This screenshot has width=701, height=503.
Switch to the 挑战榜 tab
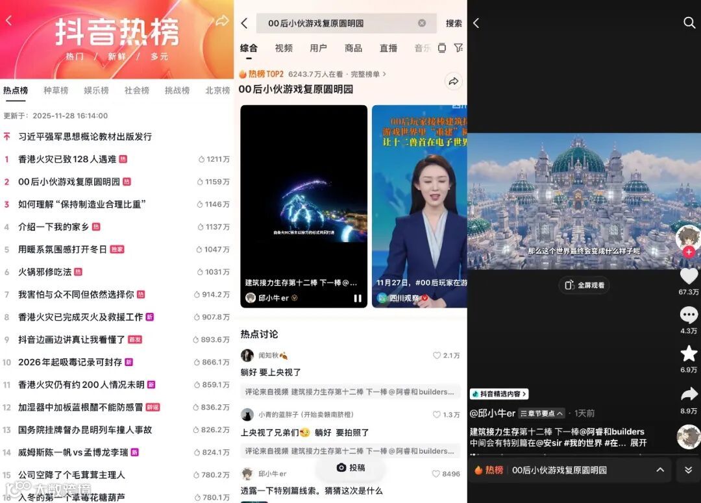177,90
